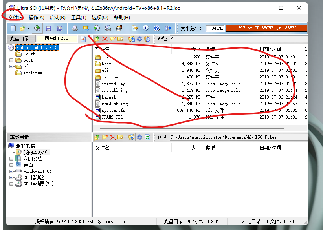The width and height of the screenshot is (323, 230).
Task: Click the Add files icon in local toolbar
Action: pyautogui.click(x=131, y=137)
